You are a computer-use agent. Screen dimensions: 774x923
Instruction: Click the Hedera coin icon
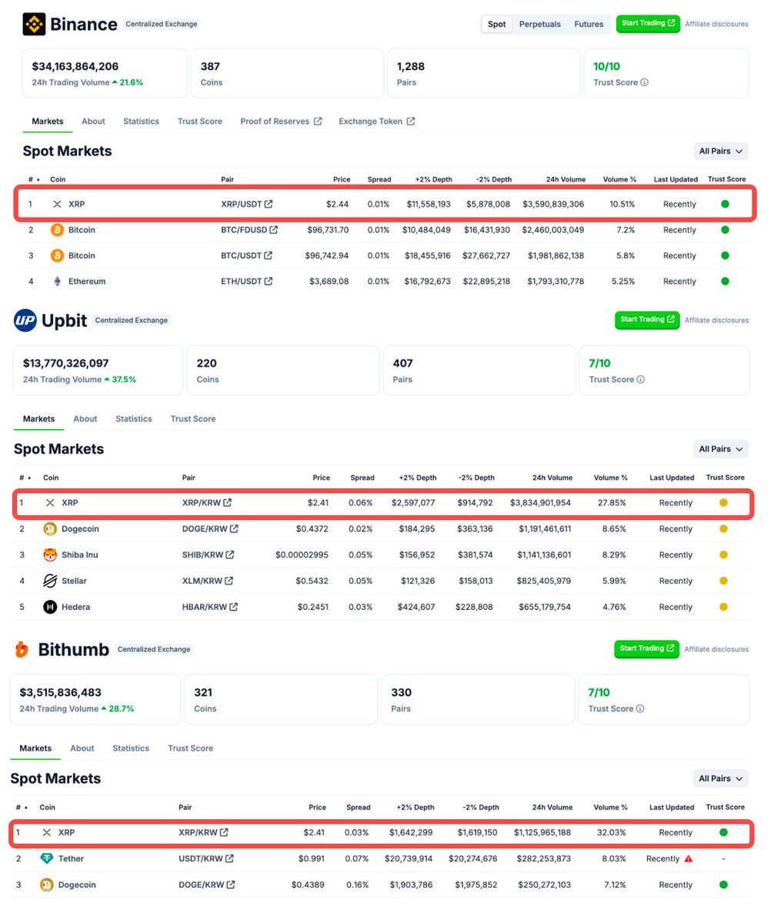coord(50,607)
